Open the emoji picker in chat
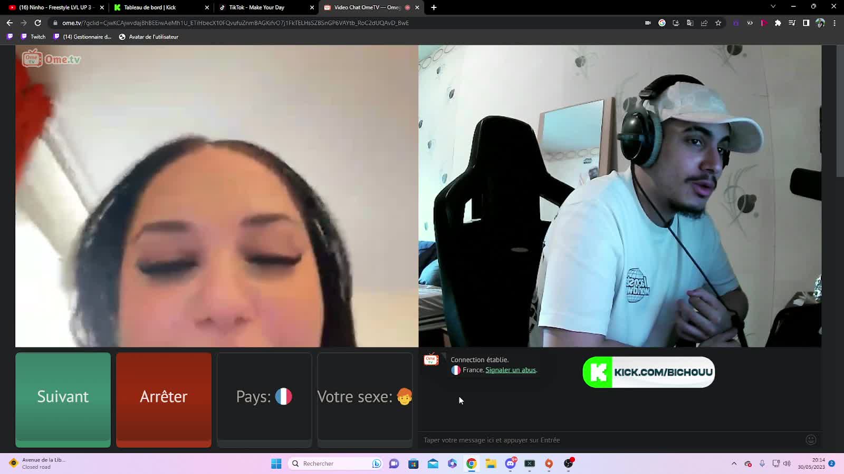The width and height of the screenshot is (844, 474). pyautogui.click(x=811, y=440)
